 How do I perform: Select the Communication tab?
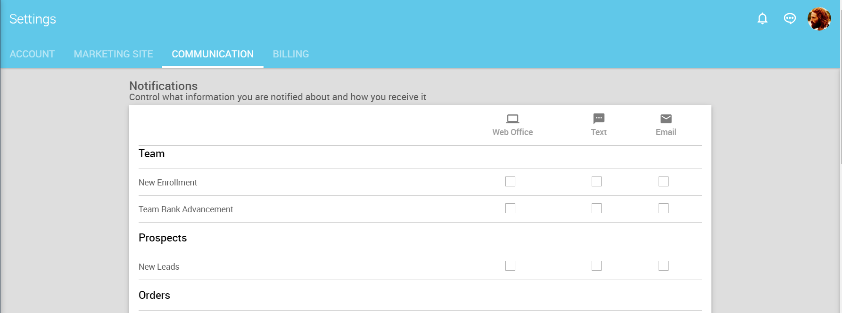pos(213,54)
